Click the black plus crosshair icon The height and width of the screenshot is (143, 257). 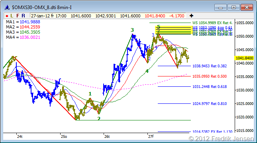point(191,16)
